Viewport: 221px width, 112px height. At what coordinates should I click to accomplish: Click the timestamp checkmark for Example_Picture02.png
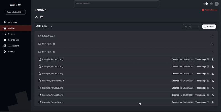(208, 66)
